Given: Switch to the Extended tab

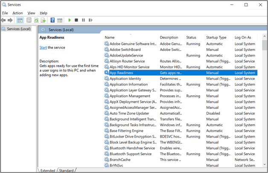Looking at the screenshot, I should pyautogui.click(x=48, y=170).
